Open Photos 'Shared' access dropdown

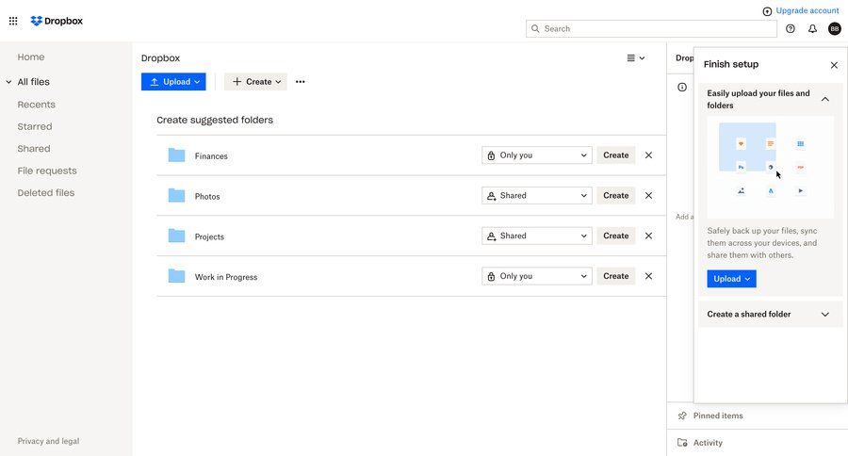pyautogui.click(x=537, y=196)
